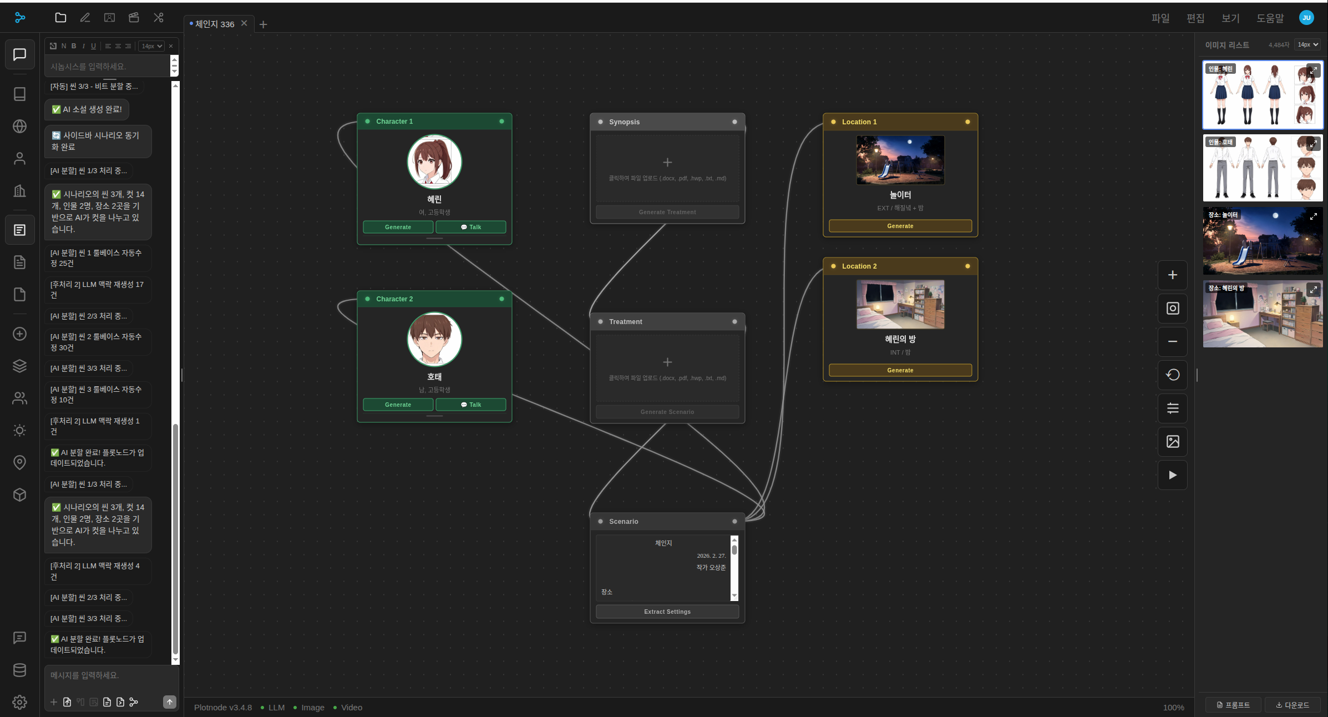Screen dimensions: 1328x717
Task: Set right text alignment in synopsis editor
Action: (x=128, y=46)
